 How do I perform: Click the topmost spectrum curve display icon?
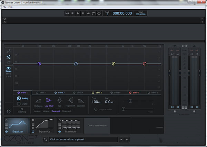(9, 51)
